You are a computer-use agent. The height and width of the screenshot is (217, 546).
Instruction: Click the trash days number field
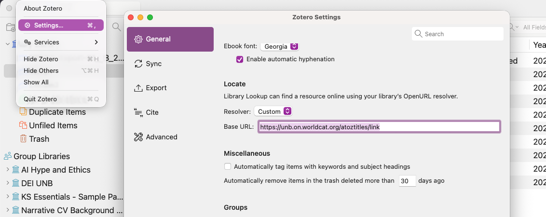click(x=407, y=181)
